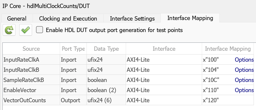Open the Clocking and Execution tab

[68, 19]
